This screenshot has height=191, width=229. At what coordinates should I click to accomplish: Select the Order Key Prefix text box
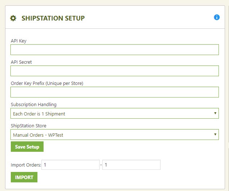[x=114, y=92]
